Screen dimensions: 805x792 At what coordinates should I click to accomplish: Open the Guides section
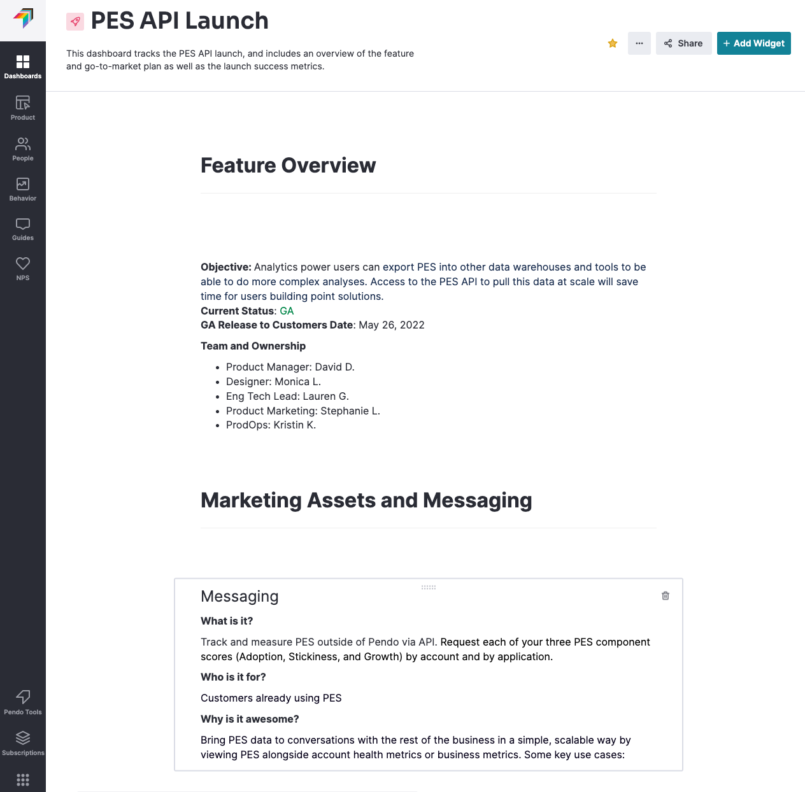pos(23,229)
